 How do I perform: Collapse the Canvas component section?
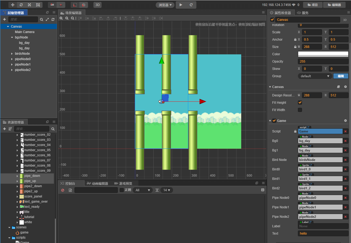270,87
